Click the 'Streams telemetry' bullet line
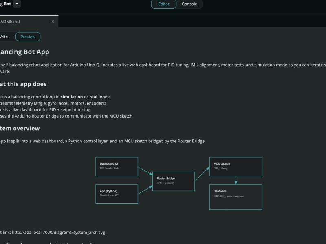The image size is (326, 244). pyautogui.click(x=53, y=103)
